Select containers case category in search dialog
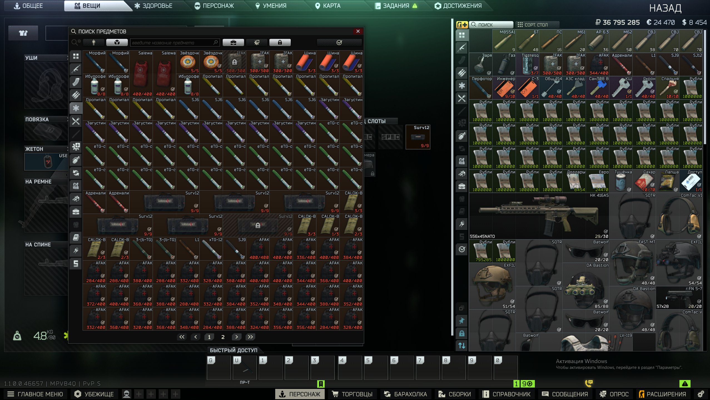This screenshot has height=400, width=710. click(x=76, y=212)
